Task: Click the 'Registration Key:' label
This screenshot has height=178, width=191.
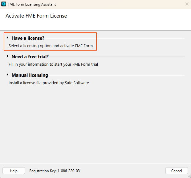Action: [x=43, y=171]
